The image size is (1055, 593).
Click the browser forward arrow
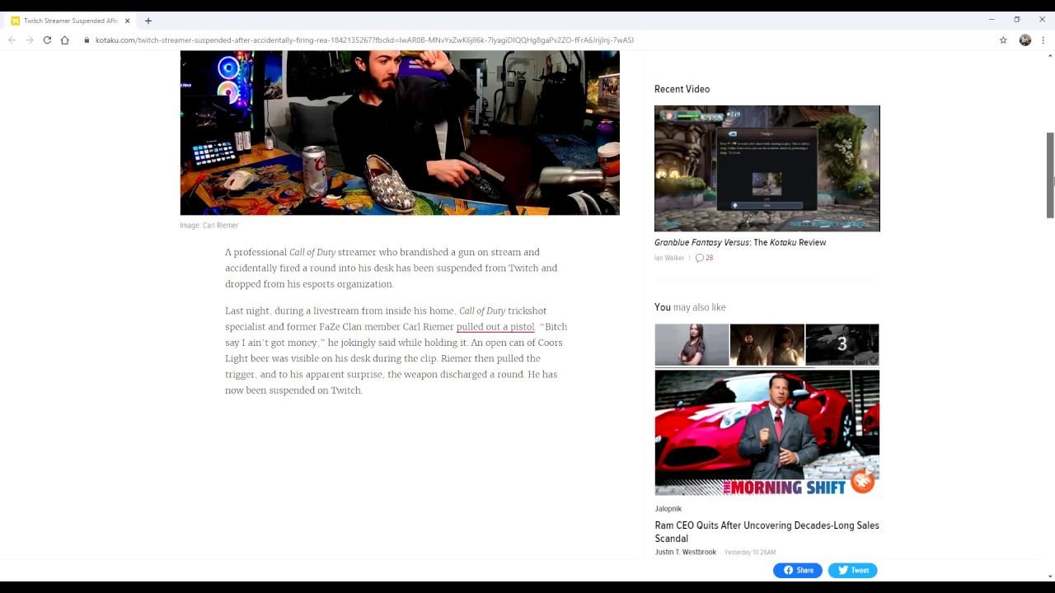(x=29, y=40)
